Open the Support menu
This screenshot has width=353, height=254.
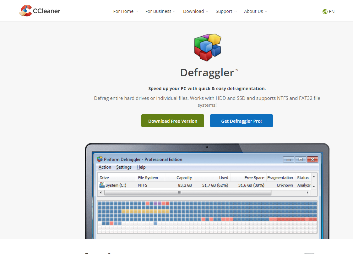pyautogui.click(x=224, y=11)
